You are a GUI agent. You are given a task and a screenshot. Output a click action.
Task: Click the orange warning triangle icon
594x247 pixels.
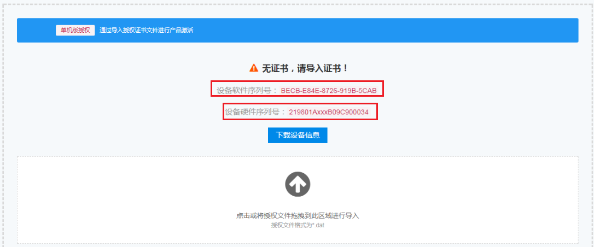point(253,68)
